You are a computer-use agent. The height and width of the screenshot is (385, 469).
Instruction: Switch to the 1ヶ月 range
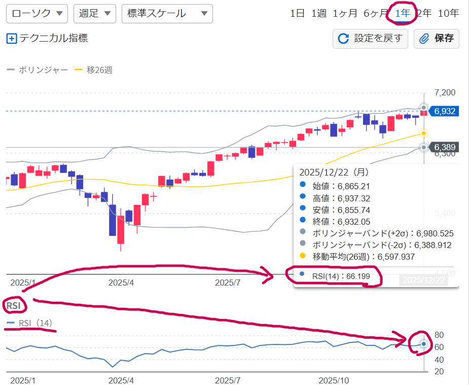345,14
